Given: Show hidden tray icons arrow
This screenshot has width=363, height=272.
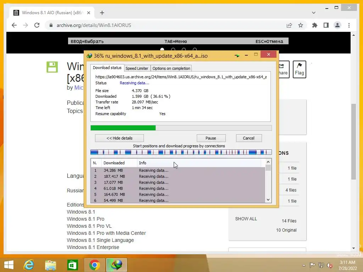Looking at the screenshot, I should (304, 265).
